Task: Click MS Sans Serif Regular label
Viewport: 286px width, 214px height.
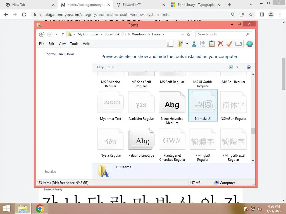Action: pos(141,84)
